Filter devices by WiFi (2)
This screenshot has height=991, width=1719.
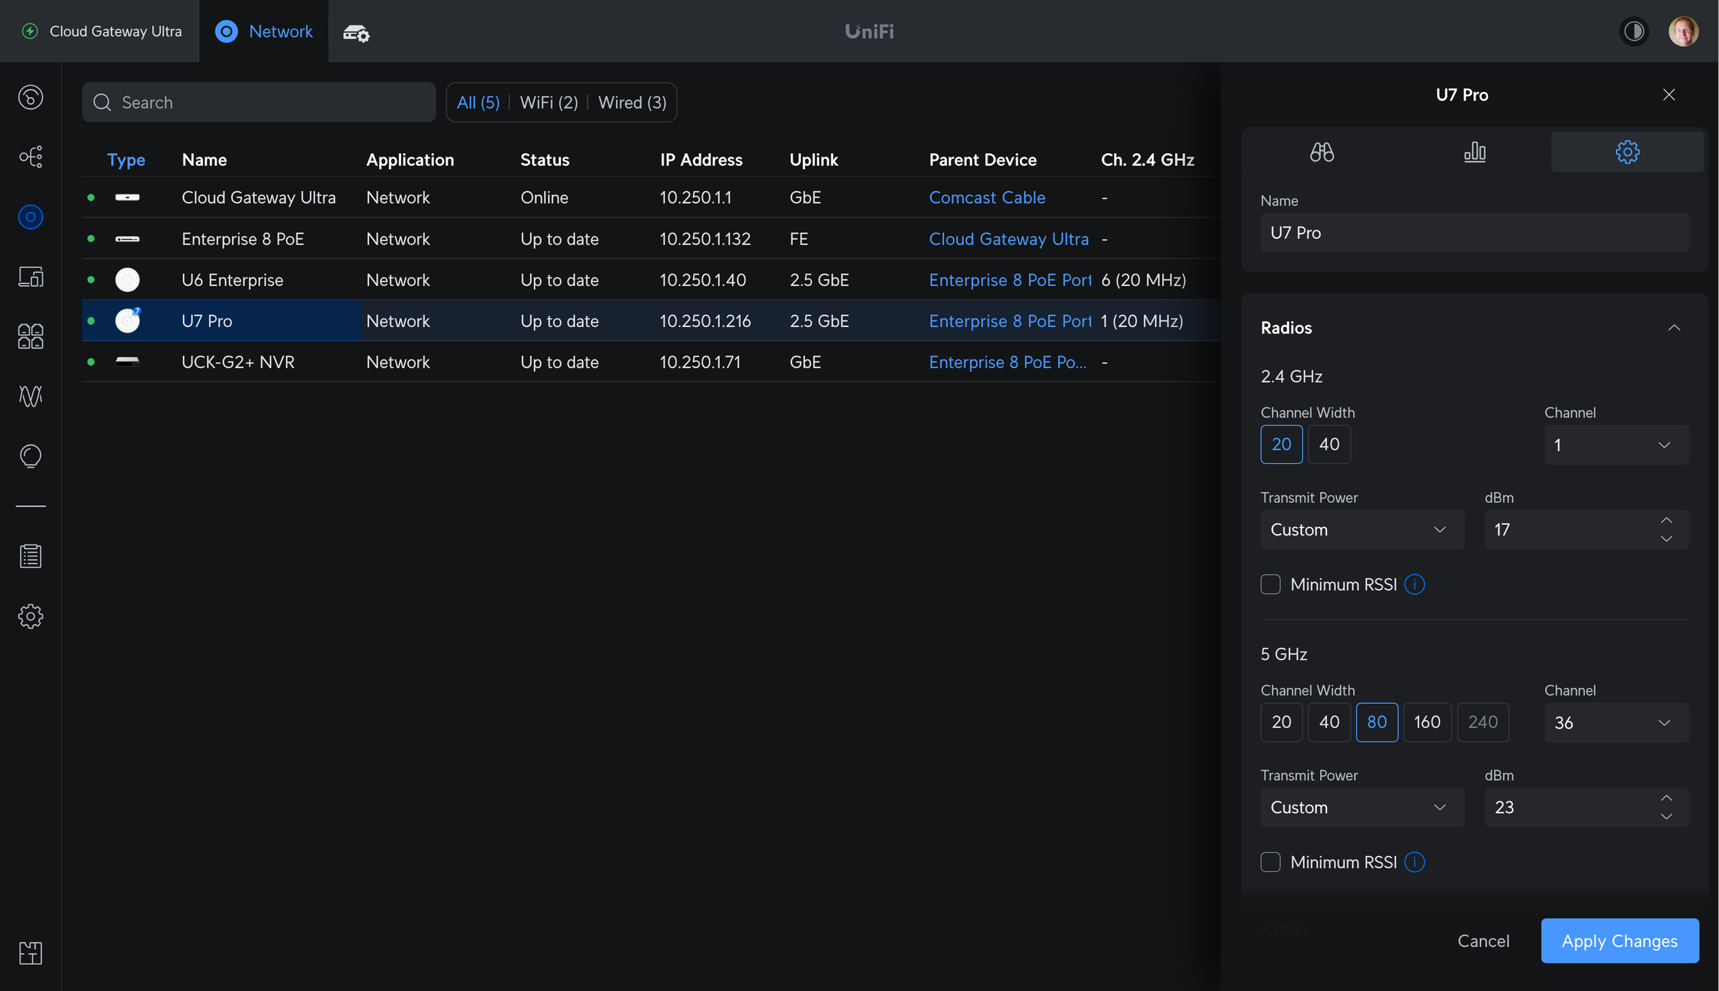(549, 102)
